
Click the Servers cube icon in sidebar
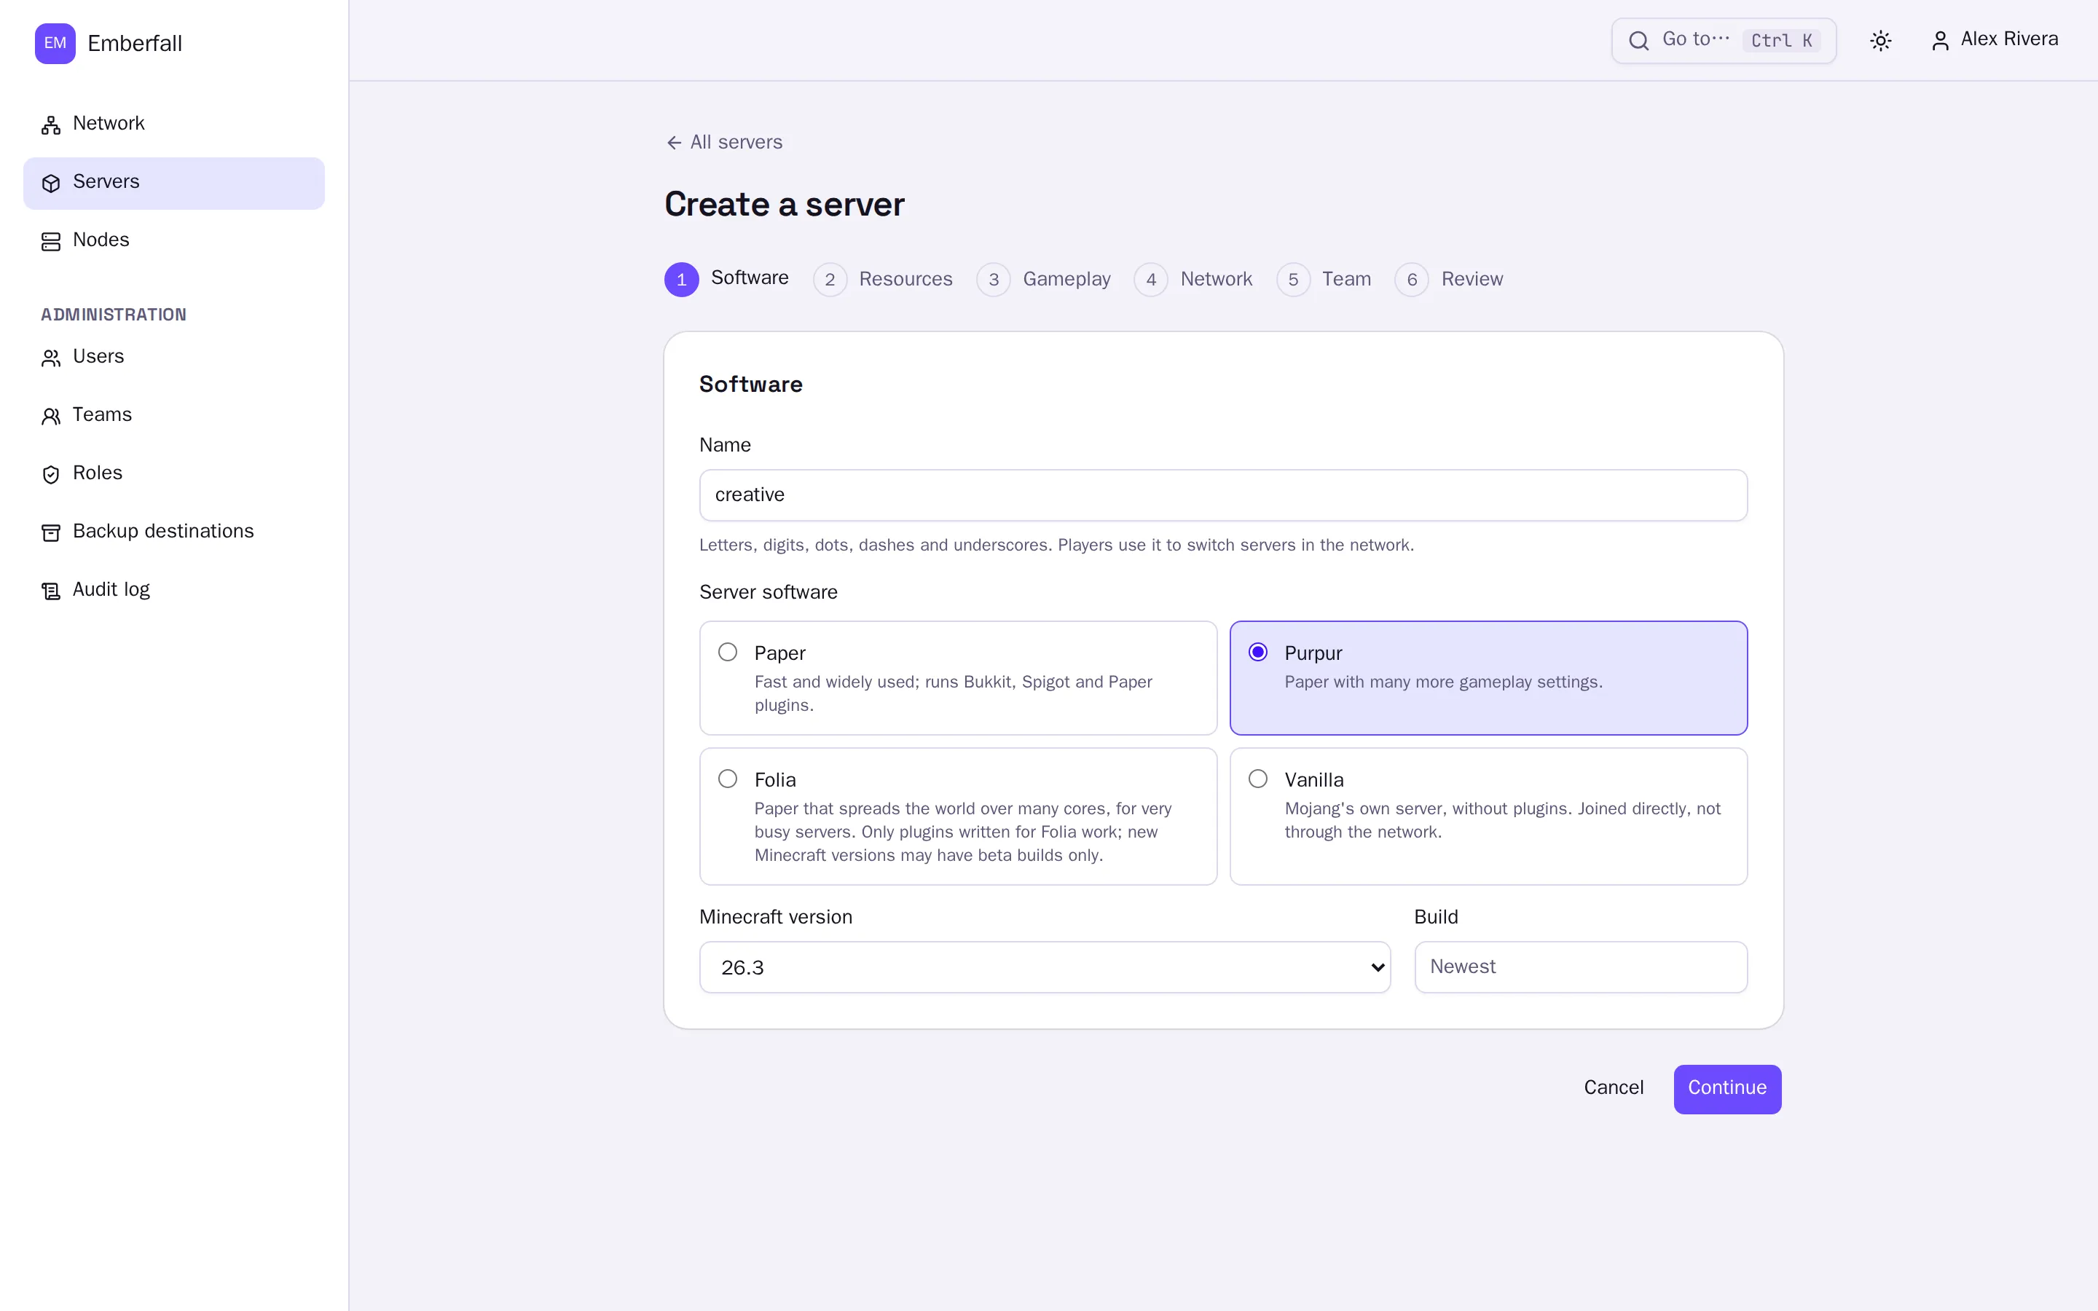pos(51,183)
